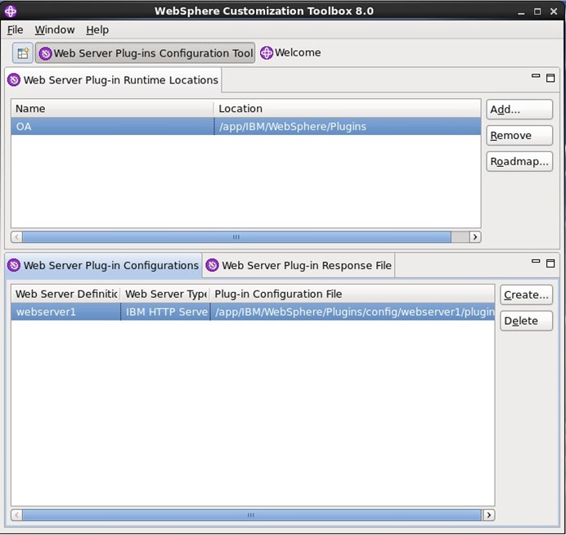Screen dimensions: 566x535
Task: Maximize the Plug-in Configurations panel
Action: 550,263
